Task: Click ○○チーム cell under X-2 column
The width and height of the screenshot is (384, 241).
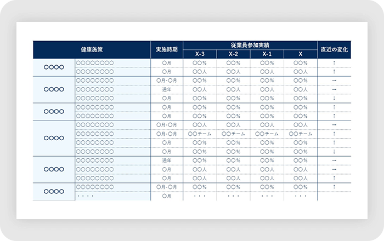Action: [x=234, y=134]
